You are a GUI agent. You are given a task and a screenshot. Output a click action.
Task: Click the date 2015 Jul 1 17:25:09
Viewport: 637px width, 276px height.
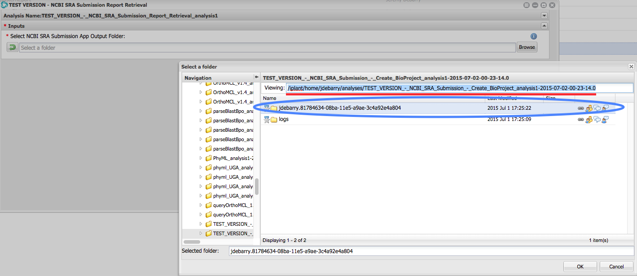[510, 120]
